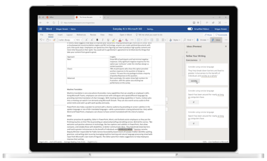The height and width of the screenshot is (161, 267).
Task: Switch to the Layout tab
Action: click(x=70, y=35)
